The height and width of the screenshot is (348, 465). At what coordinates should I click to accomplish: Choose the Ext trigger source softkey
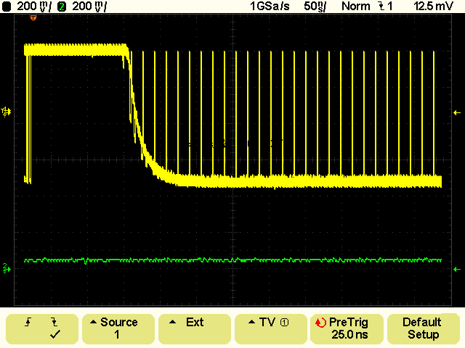coord(195,329)
